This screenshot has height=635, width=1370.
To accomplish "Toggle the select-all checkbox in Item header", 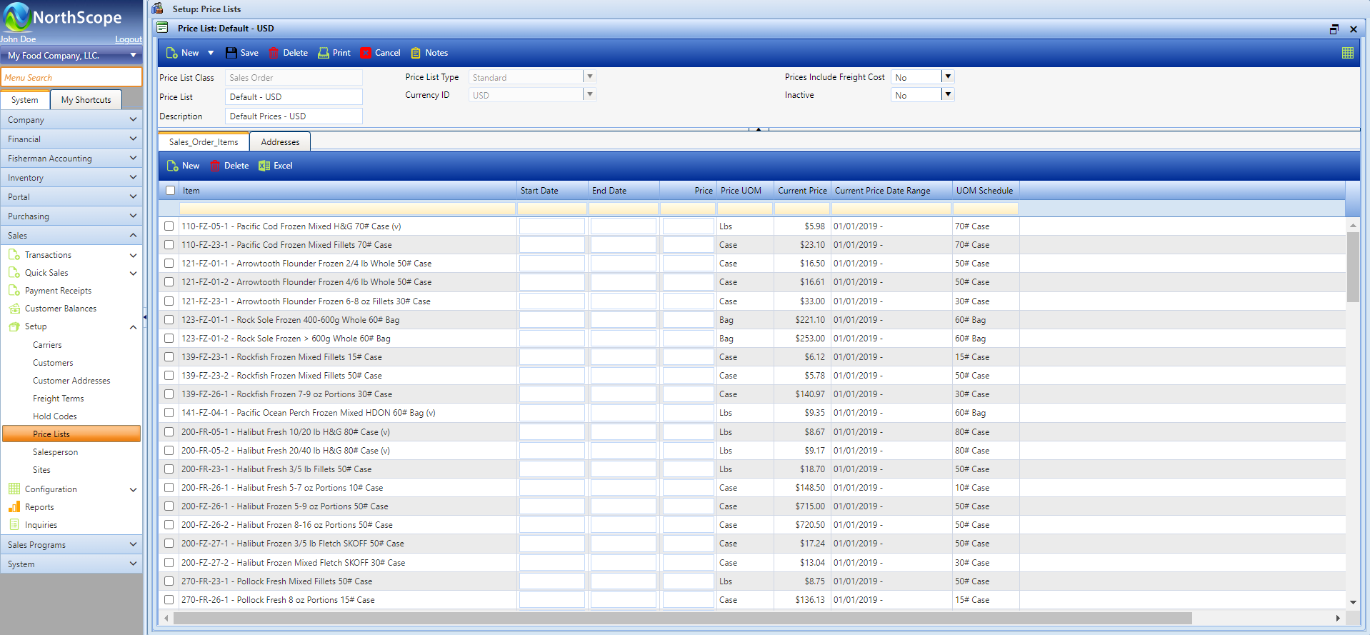I will [x=170, y=191].
